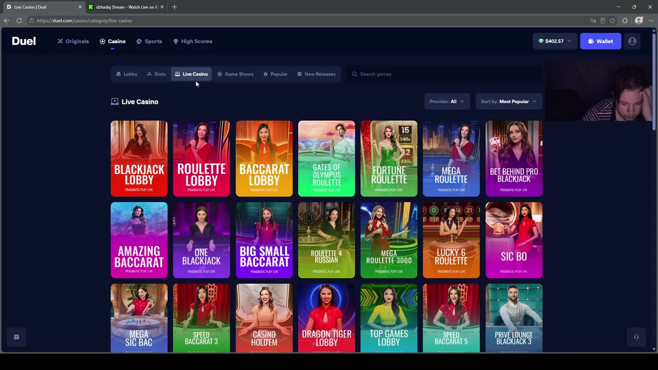
Task: Open the Casino Hold'em game
Action: (264, 318)
